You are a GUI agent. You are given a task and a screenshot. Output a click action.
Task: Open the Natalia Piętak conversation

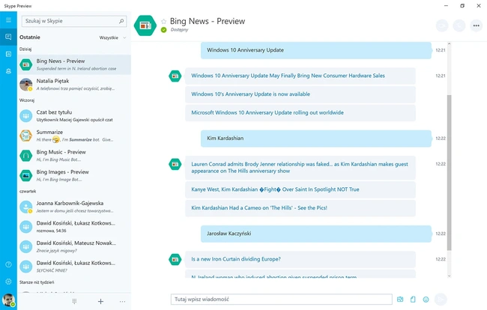click(74, 85)
